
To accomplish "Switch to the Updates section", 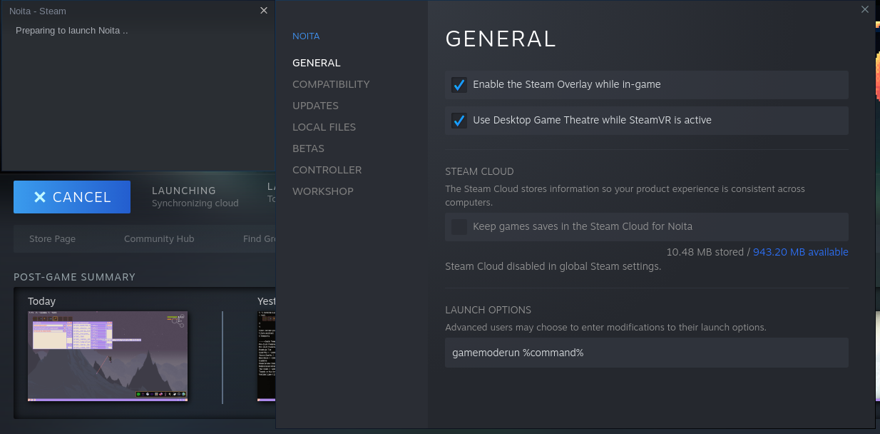I will point(315,106).
